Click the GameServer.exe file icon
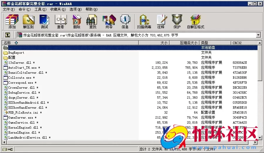The image size is (264, 153). pyautogui.click(x=6, y=118)
